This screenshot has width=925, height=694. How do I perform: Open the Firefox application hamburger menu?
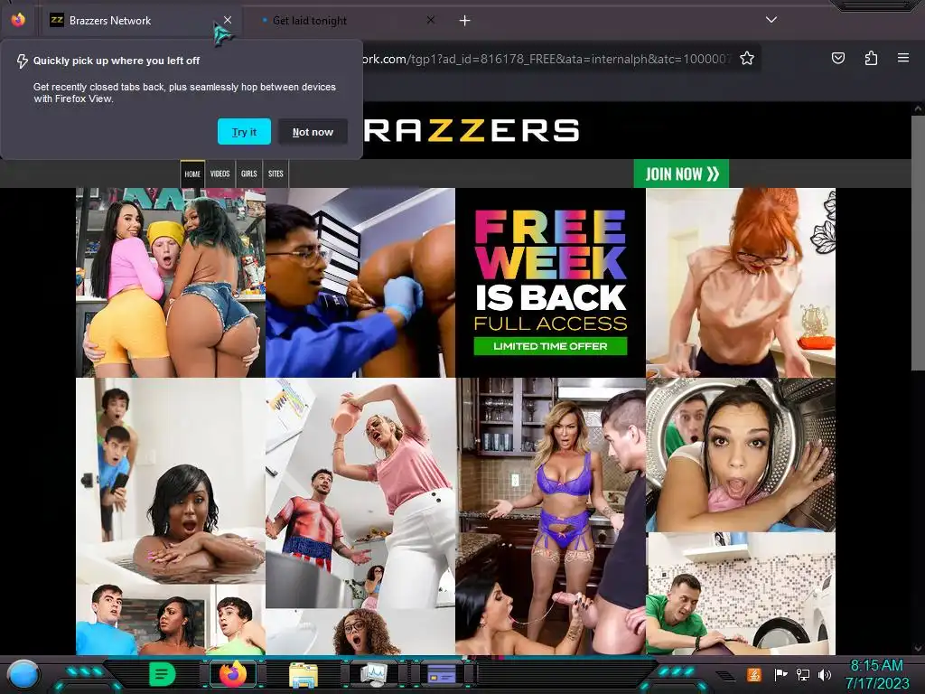[903, 58]
